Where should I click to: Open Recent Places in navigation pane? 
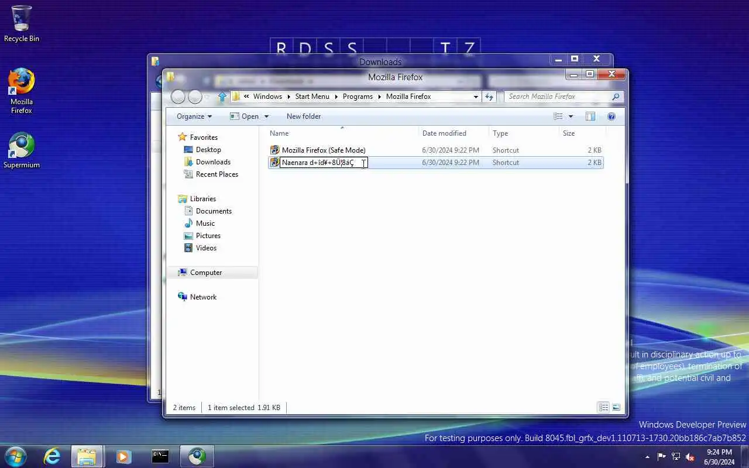(x=217, y=174)
